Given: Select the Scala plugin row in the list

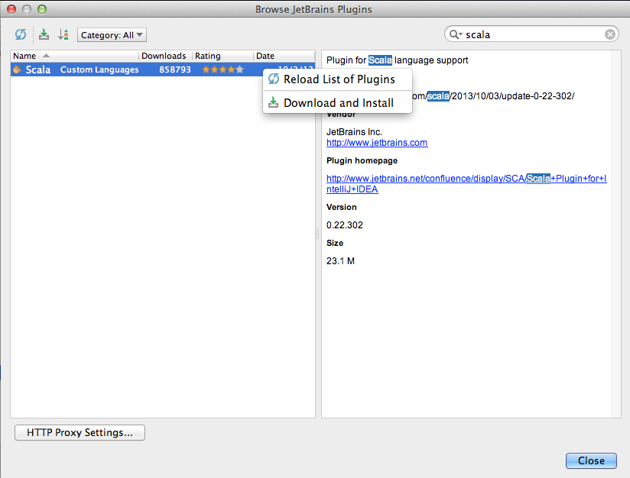Looking at the screenshot, I should [115, 69].
